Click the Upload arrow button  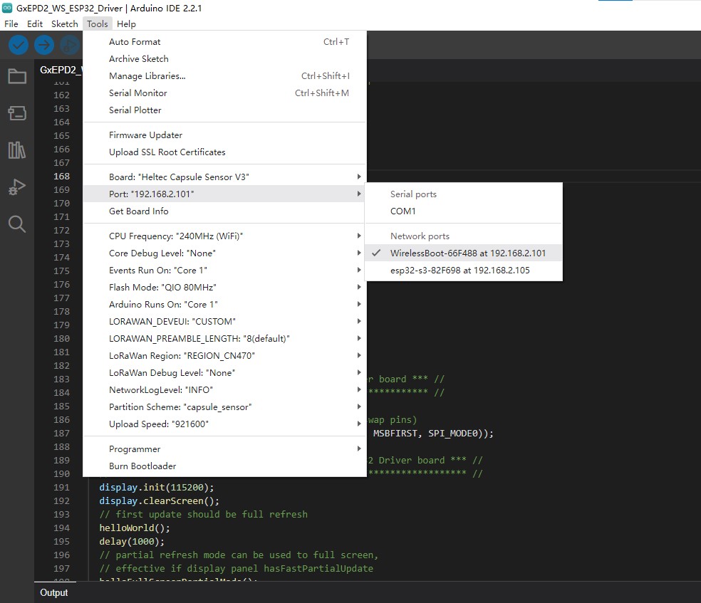coord(44,45)
